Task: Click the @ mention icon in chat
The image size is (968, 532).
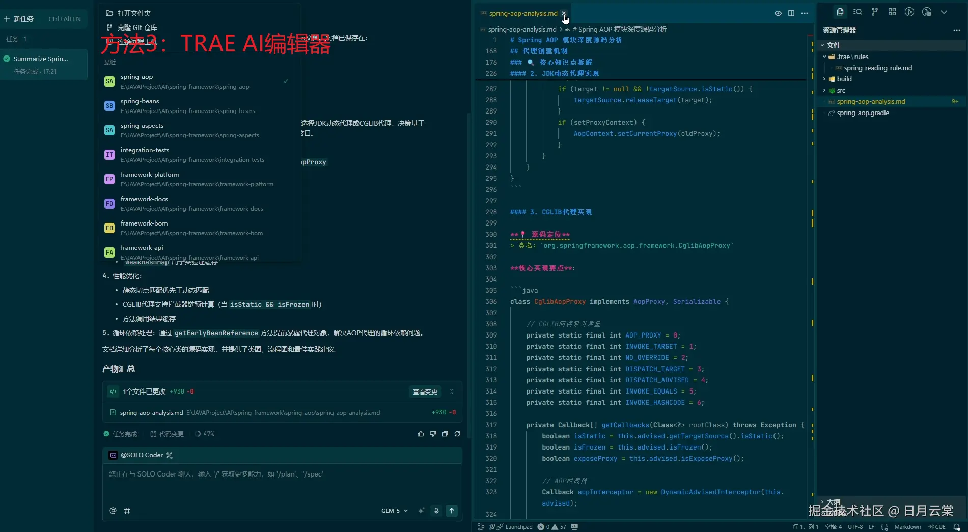Action: (x=113, y=511)
